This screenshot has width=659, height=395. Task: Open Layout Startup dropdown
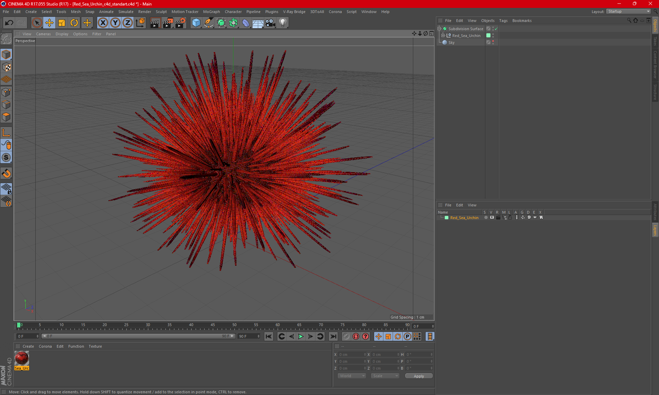[629, 11]
